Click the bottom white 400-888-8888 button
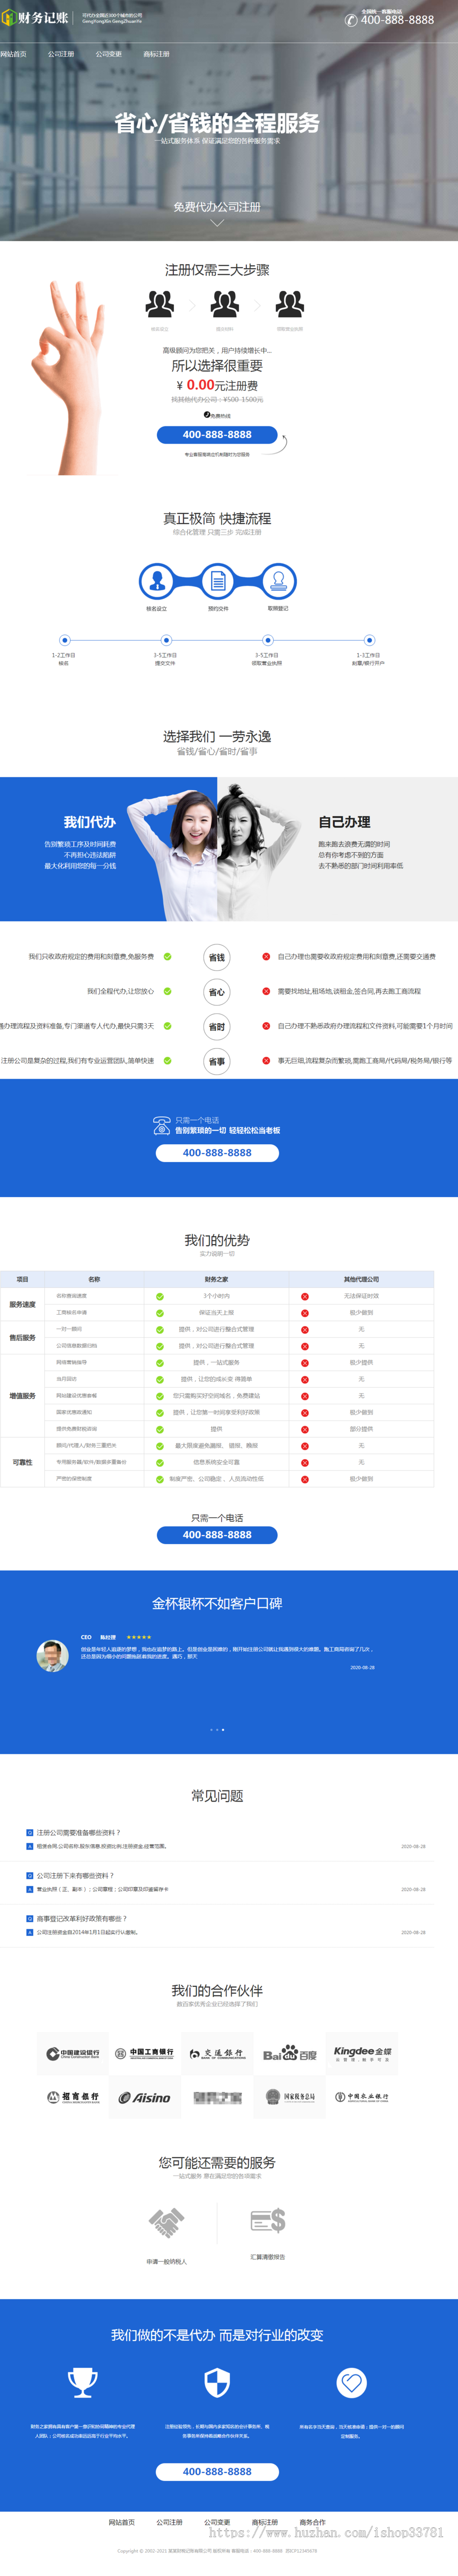This screenshot has height=2576, width=458. point(217,2471)
